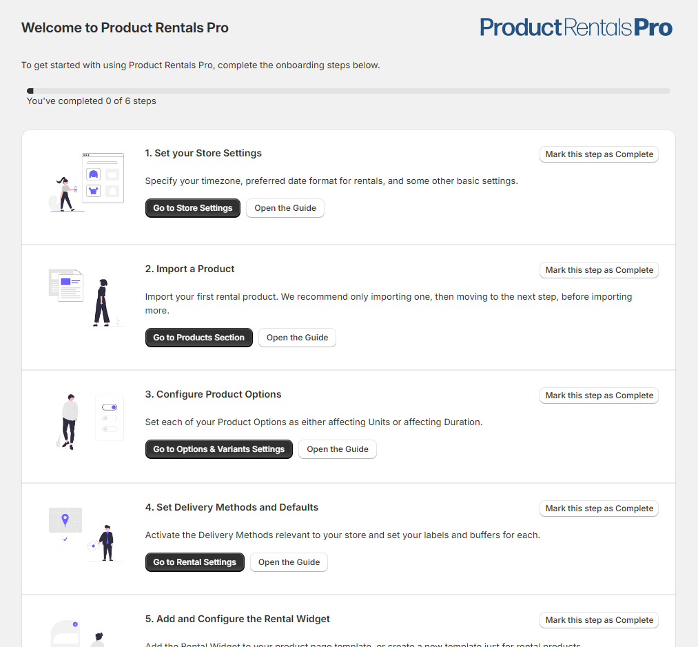Screen dimensions: 698x647
Task: Mark Rental Widget step as complete
Action: (x=599, y=620)
